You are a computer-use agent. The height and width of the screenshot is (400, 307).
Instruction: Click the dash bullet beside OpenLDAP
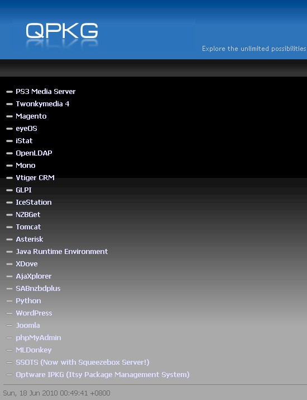tap(9, 153)
